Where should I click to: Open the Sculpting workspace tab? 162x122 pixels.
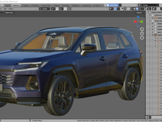pyautogui.click(x=25, y=5)
